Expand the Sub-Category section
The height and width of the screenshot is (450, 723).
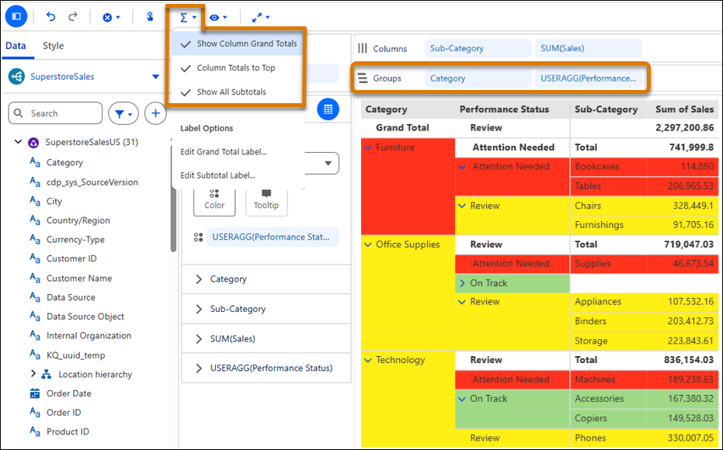(199, 309)
